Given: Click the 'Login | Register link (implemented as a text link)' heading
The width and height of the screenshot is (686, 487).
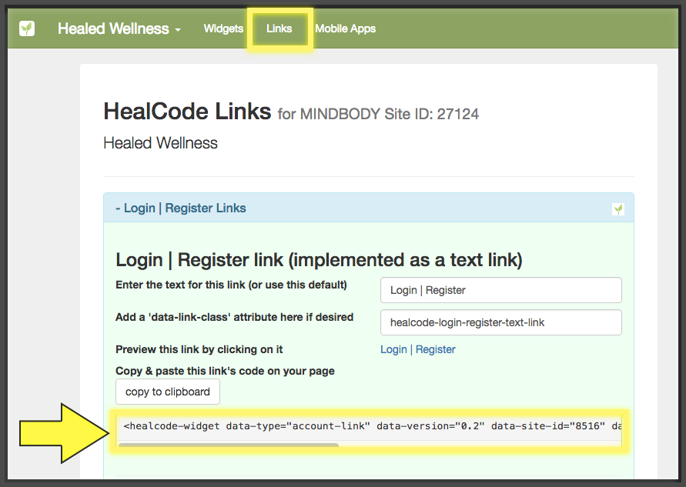Looking at the screenshot, I should (319, 260).
